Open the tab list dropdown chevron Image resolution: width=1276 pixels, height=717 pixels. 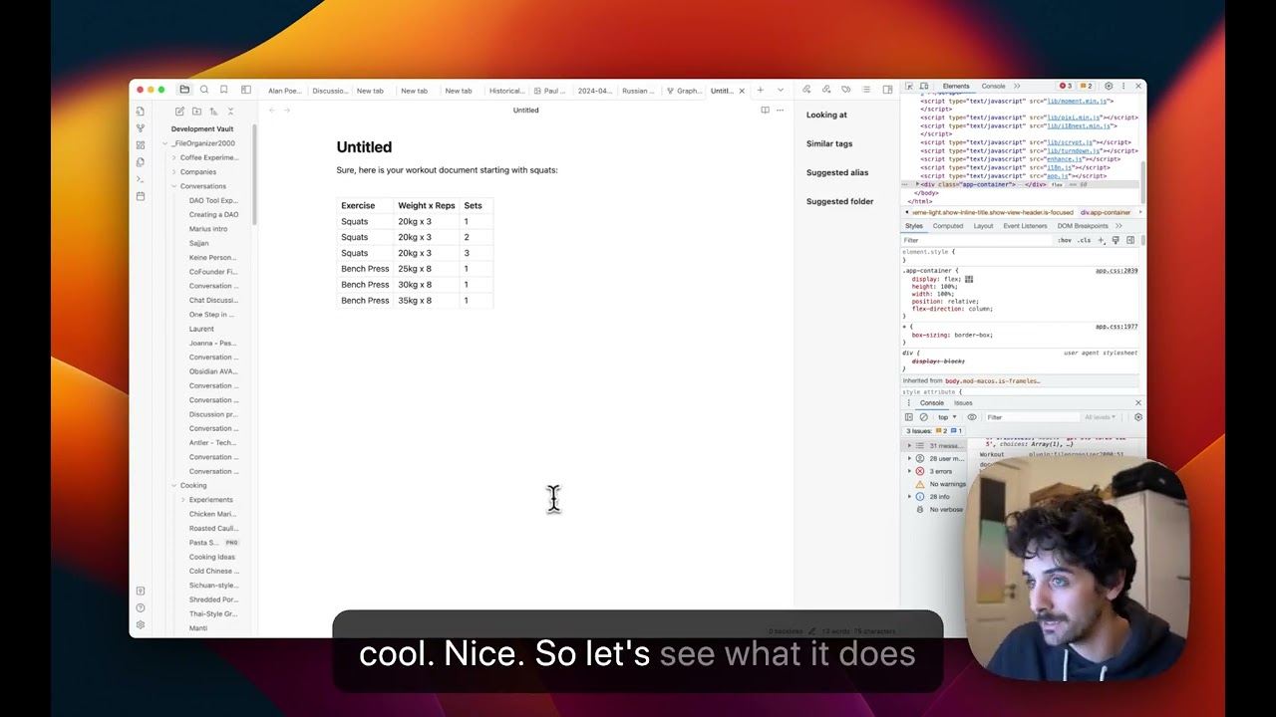coord(780,91)
